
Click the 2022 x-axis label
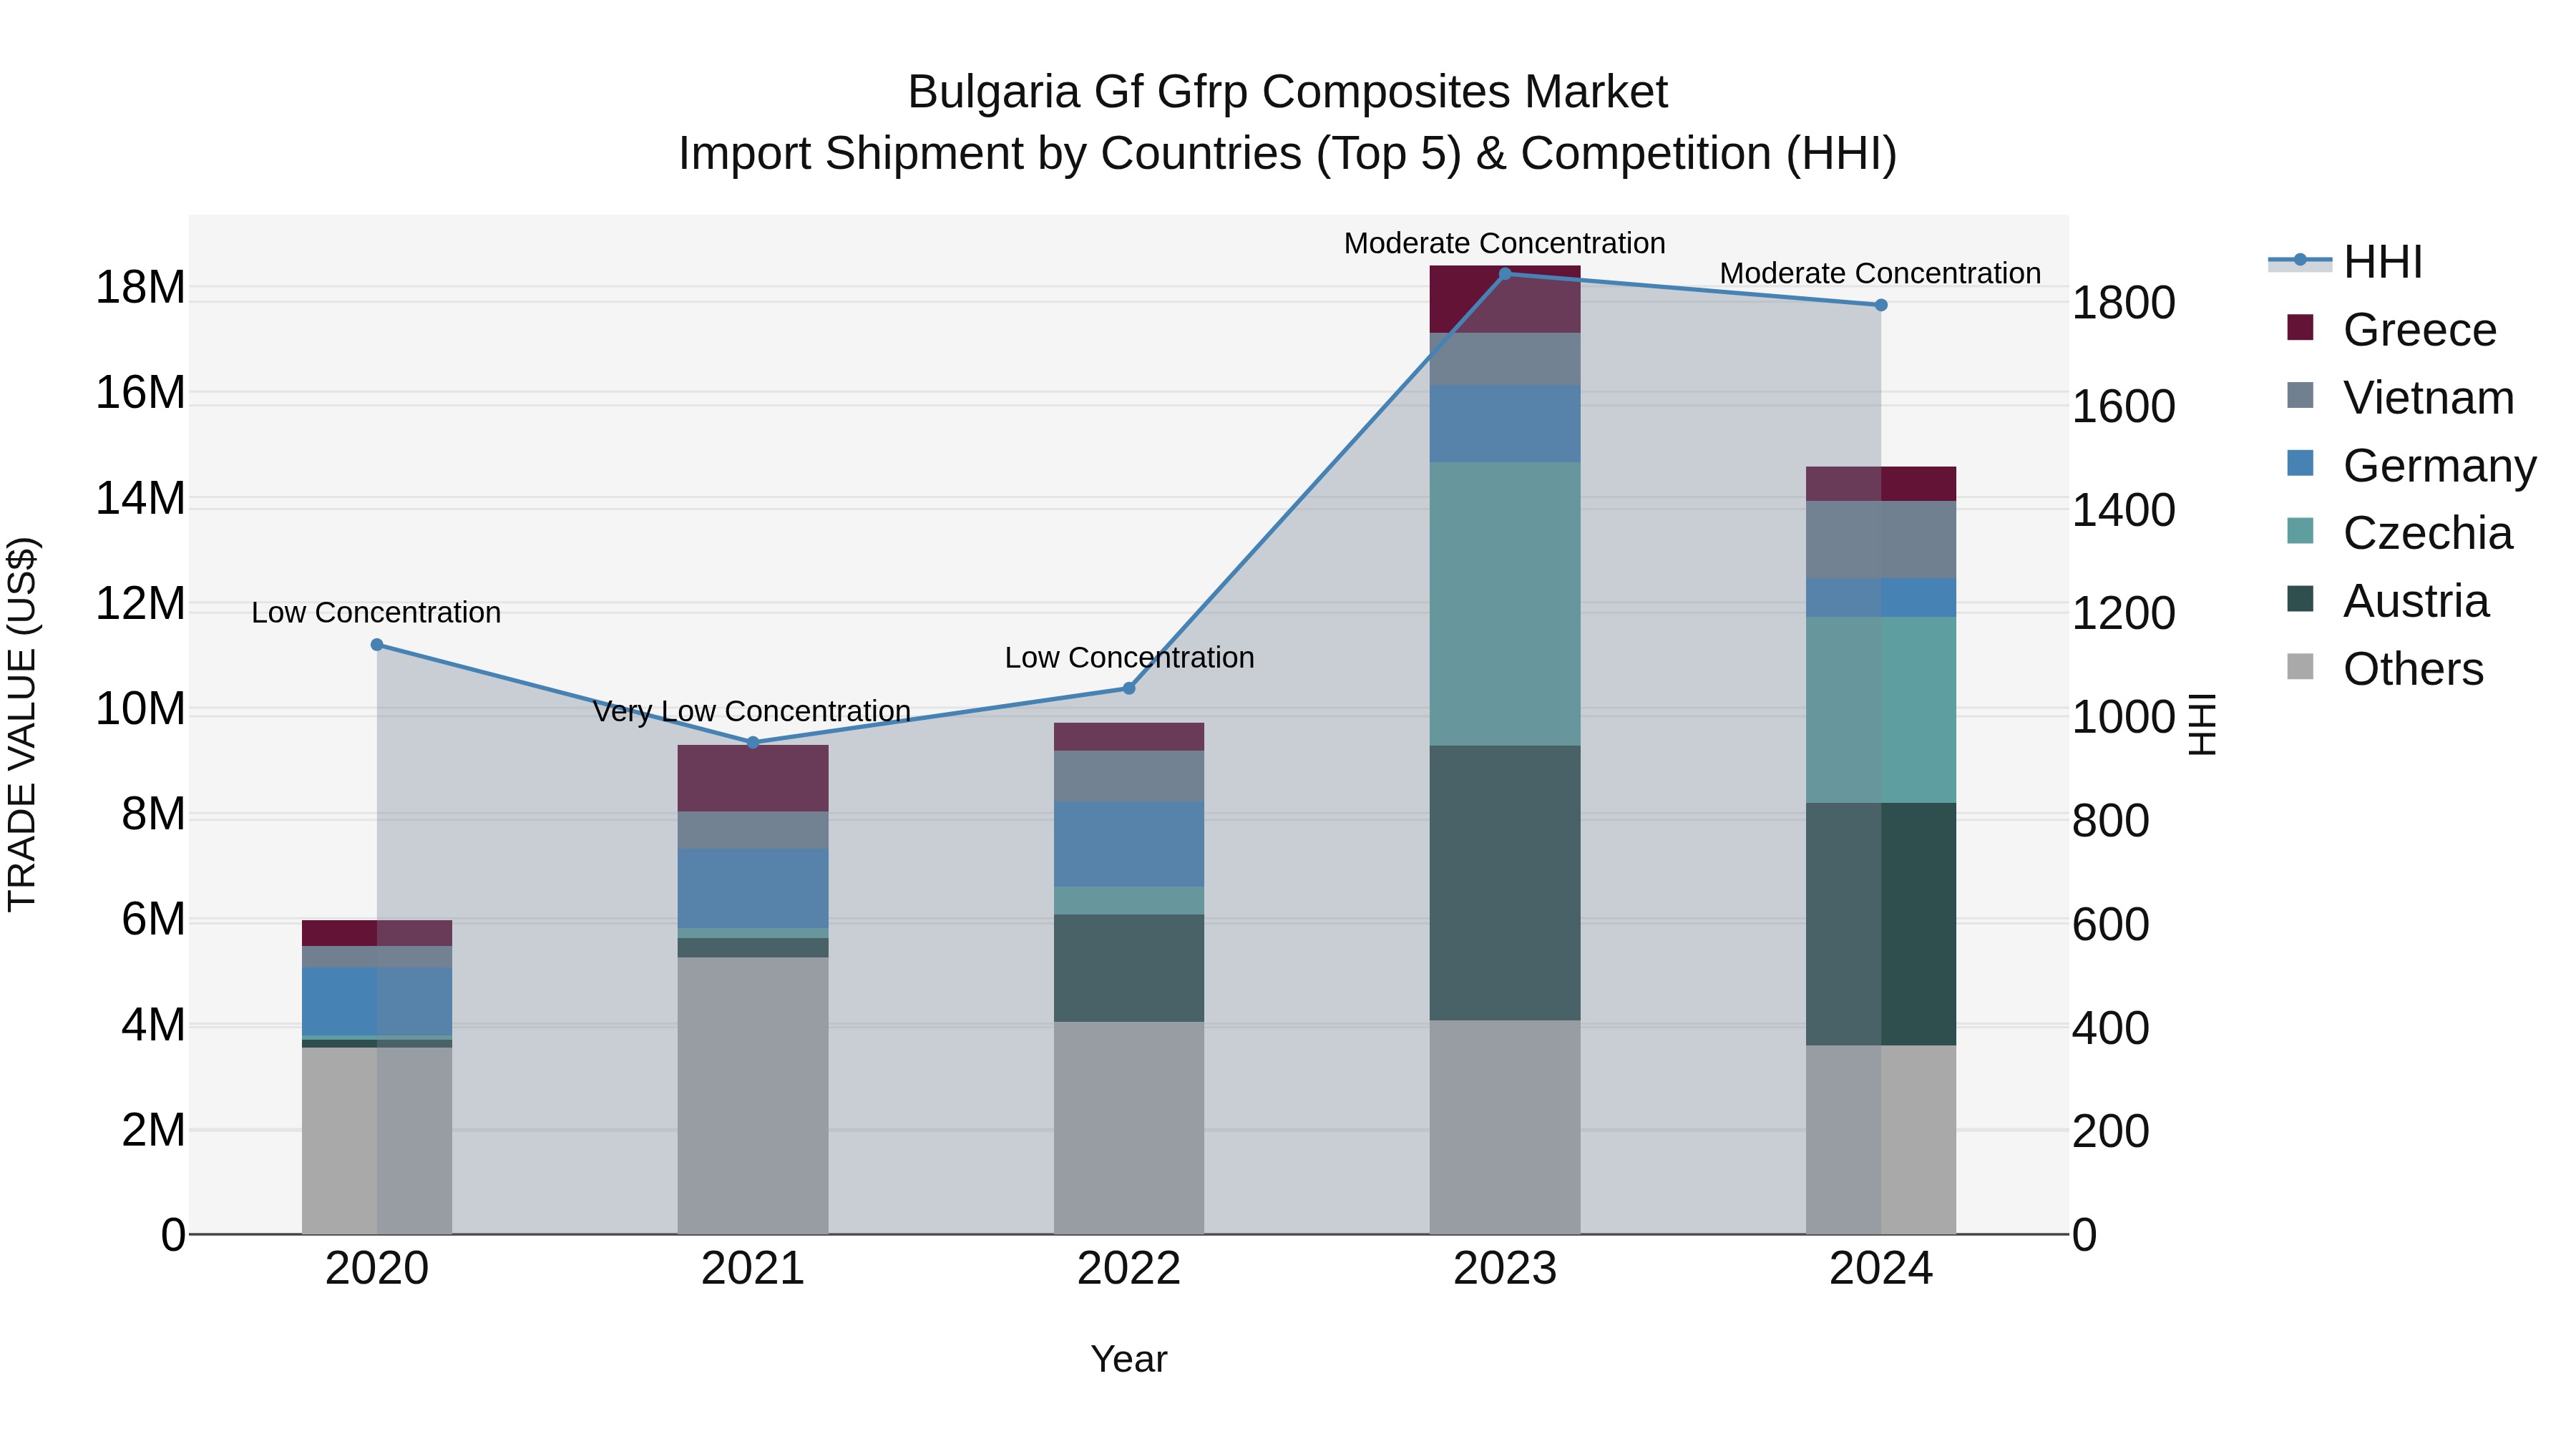coord(1129,1269)
